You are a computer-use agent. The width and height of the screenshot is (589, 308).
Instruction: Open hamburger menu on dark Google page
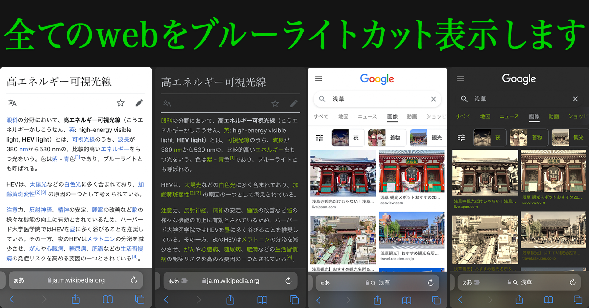point(460,79)
